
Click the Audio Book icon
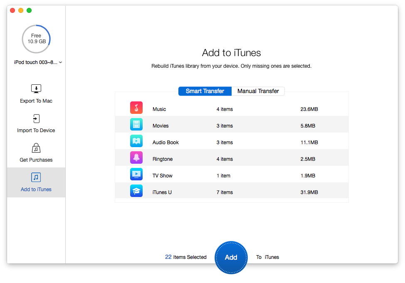tap(136, 141)
